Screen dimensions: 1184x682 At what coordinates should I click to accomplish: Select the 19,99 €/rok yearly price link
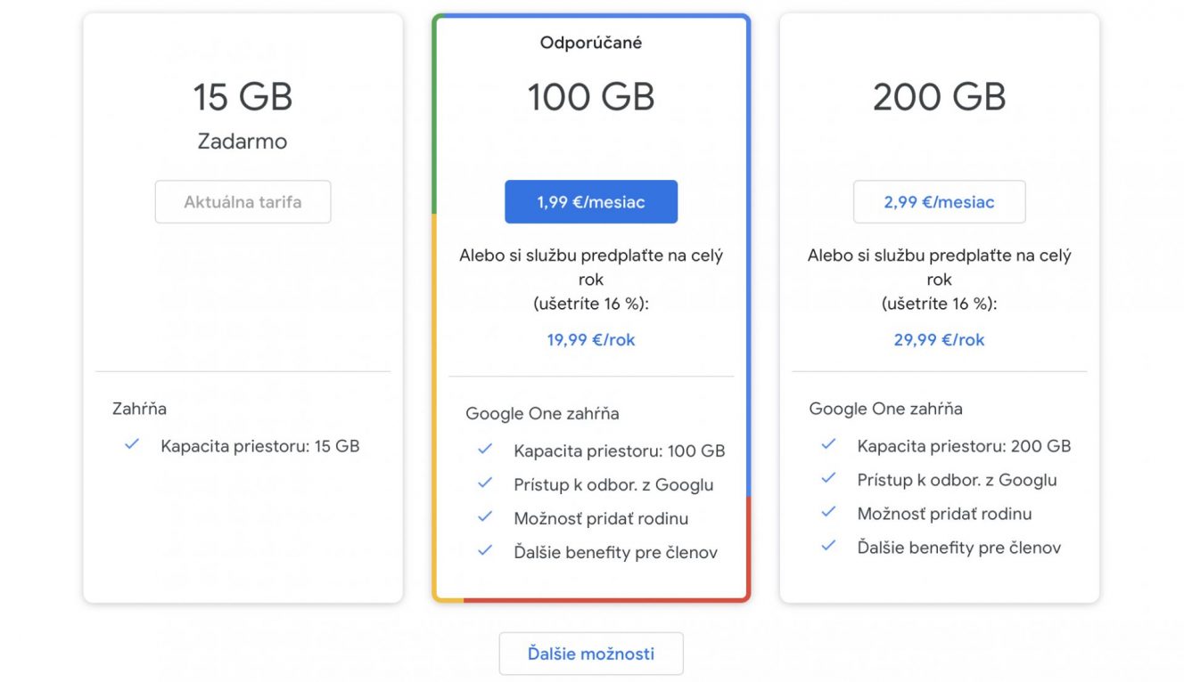point(591,339)
